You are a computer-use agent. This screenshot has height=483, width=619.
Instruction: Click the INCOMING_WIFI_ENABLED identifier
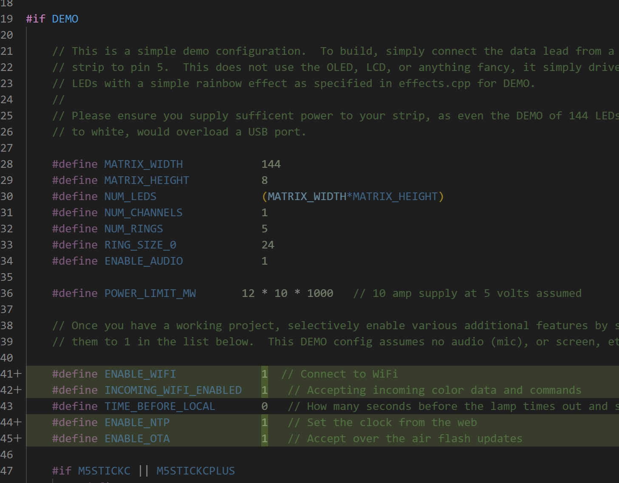tap(173, 390)
